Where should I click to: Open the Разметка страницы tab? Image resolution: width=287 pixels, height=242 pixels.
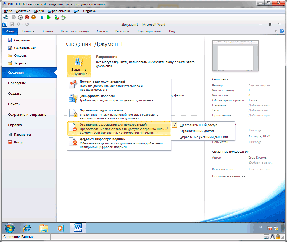(75, 31)
